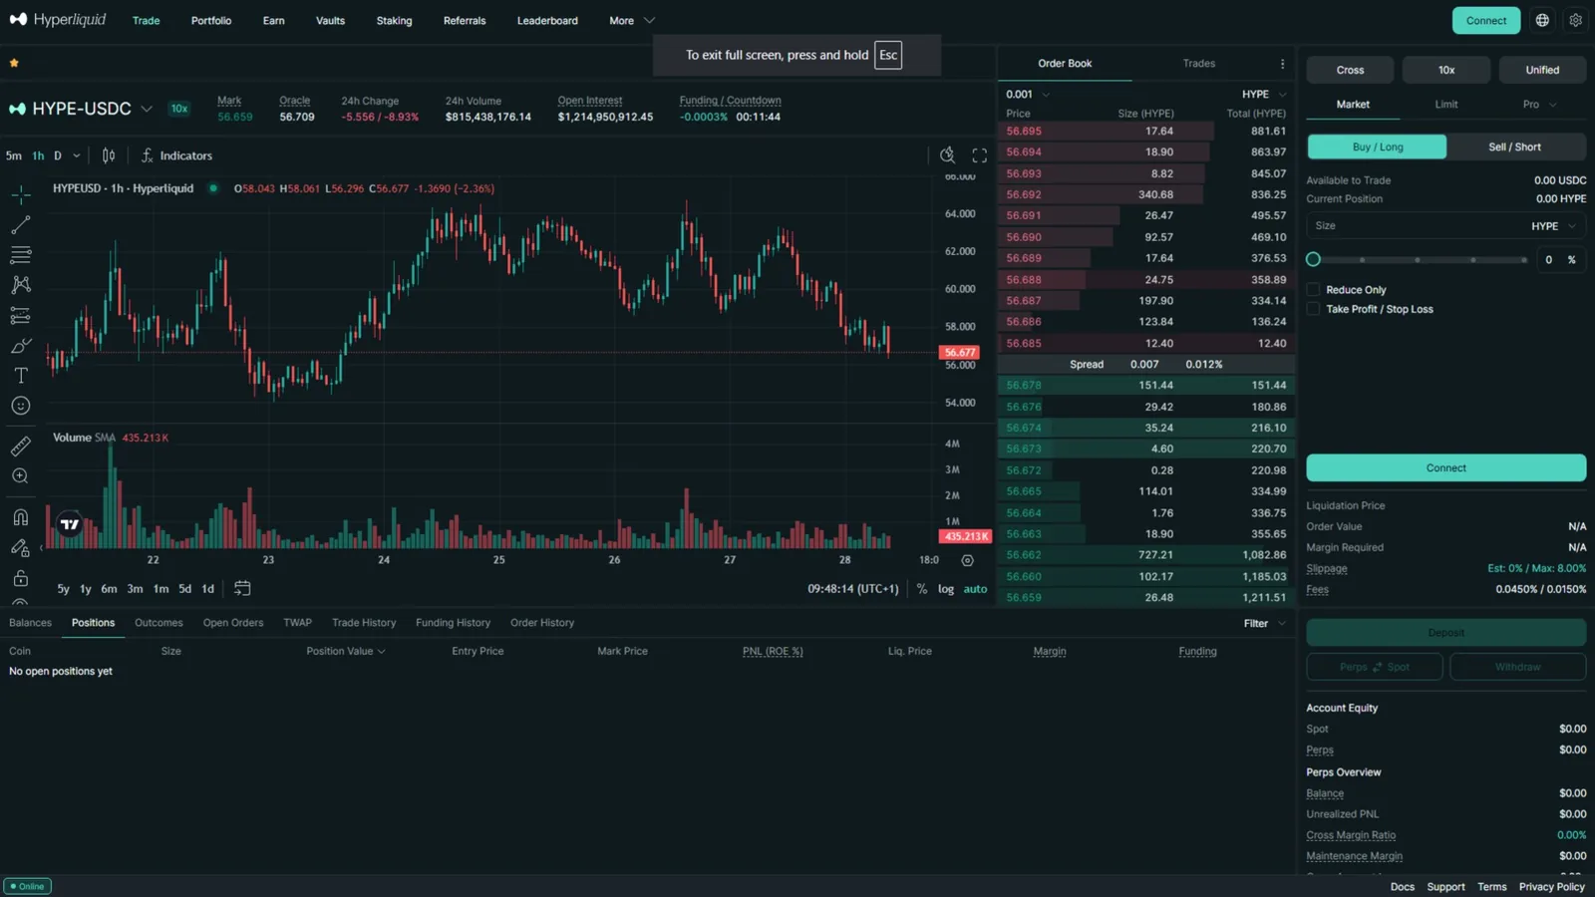Enable the Reduce Only checkbox
The image size is (1595, 897).
tap(1313, 290)
